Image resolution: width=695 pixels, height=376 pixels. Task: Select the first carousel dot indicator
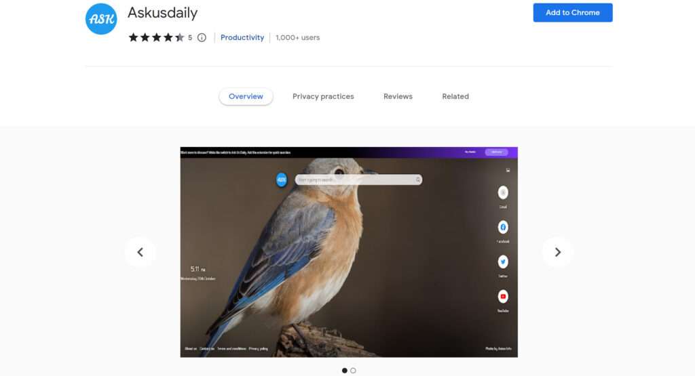[344, 371]
